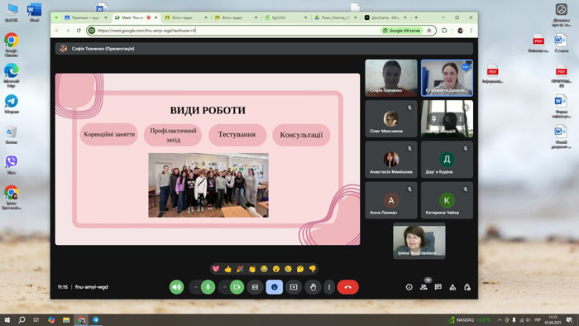Send the thumbs up reaction emoji
This screenshot has height=326, width=579.
[227, 269]
